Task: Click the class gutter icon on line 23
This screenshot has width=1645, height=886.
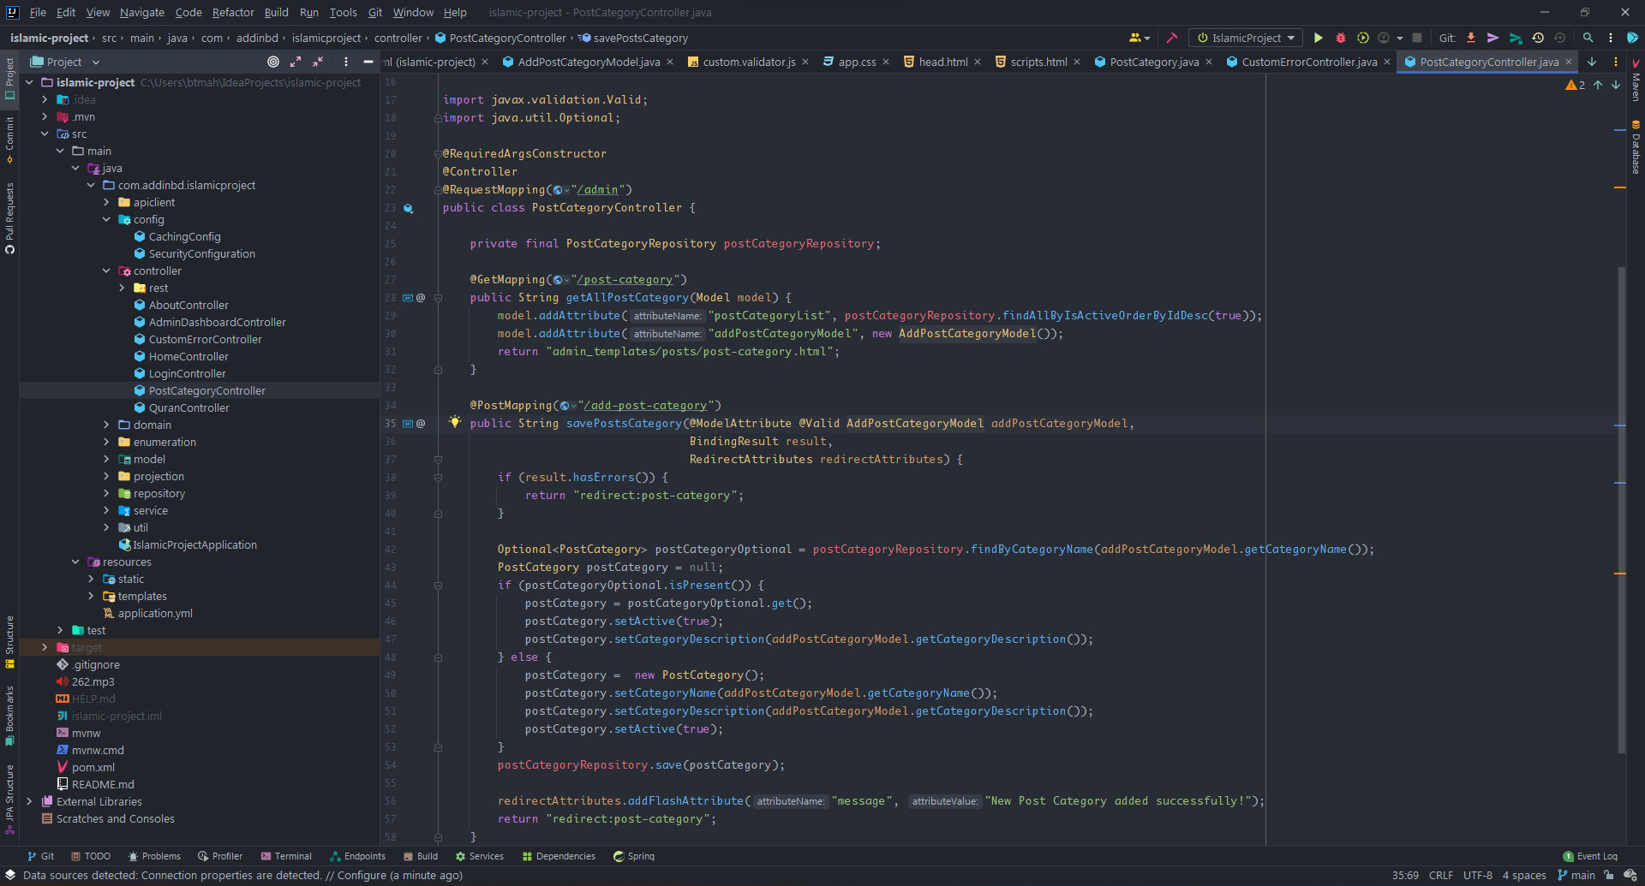Action: click(x=409, y=208)
